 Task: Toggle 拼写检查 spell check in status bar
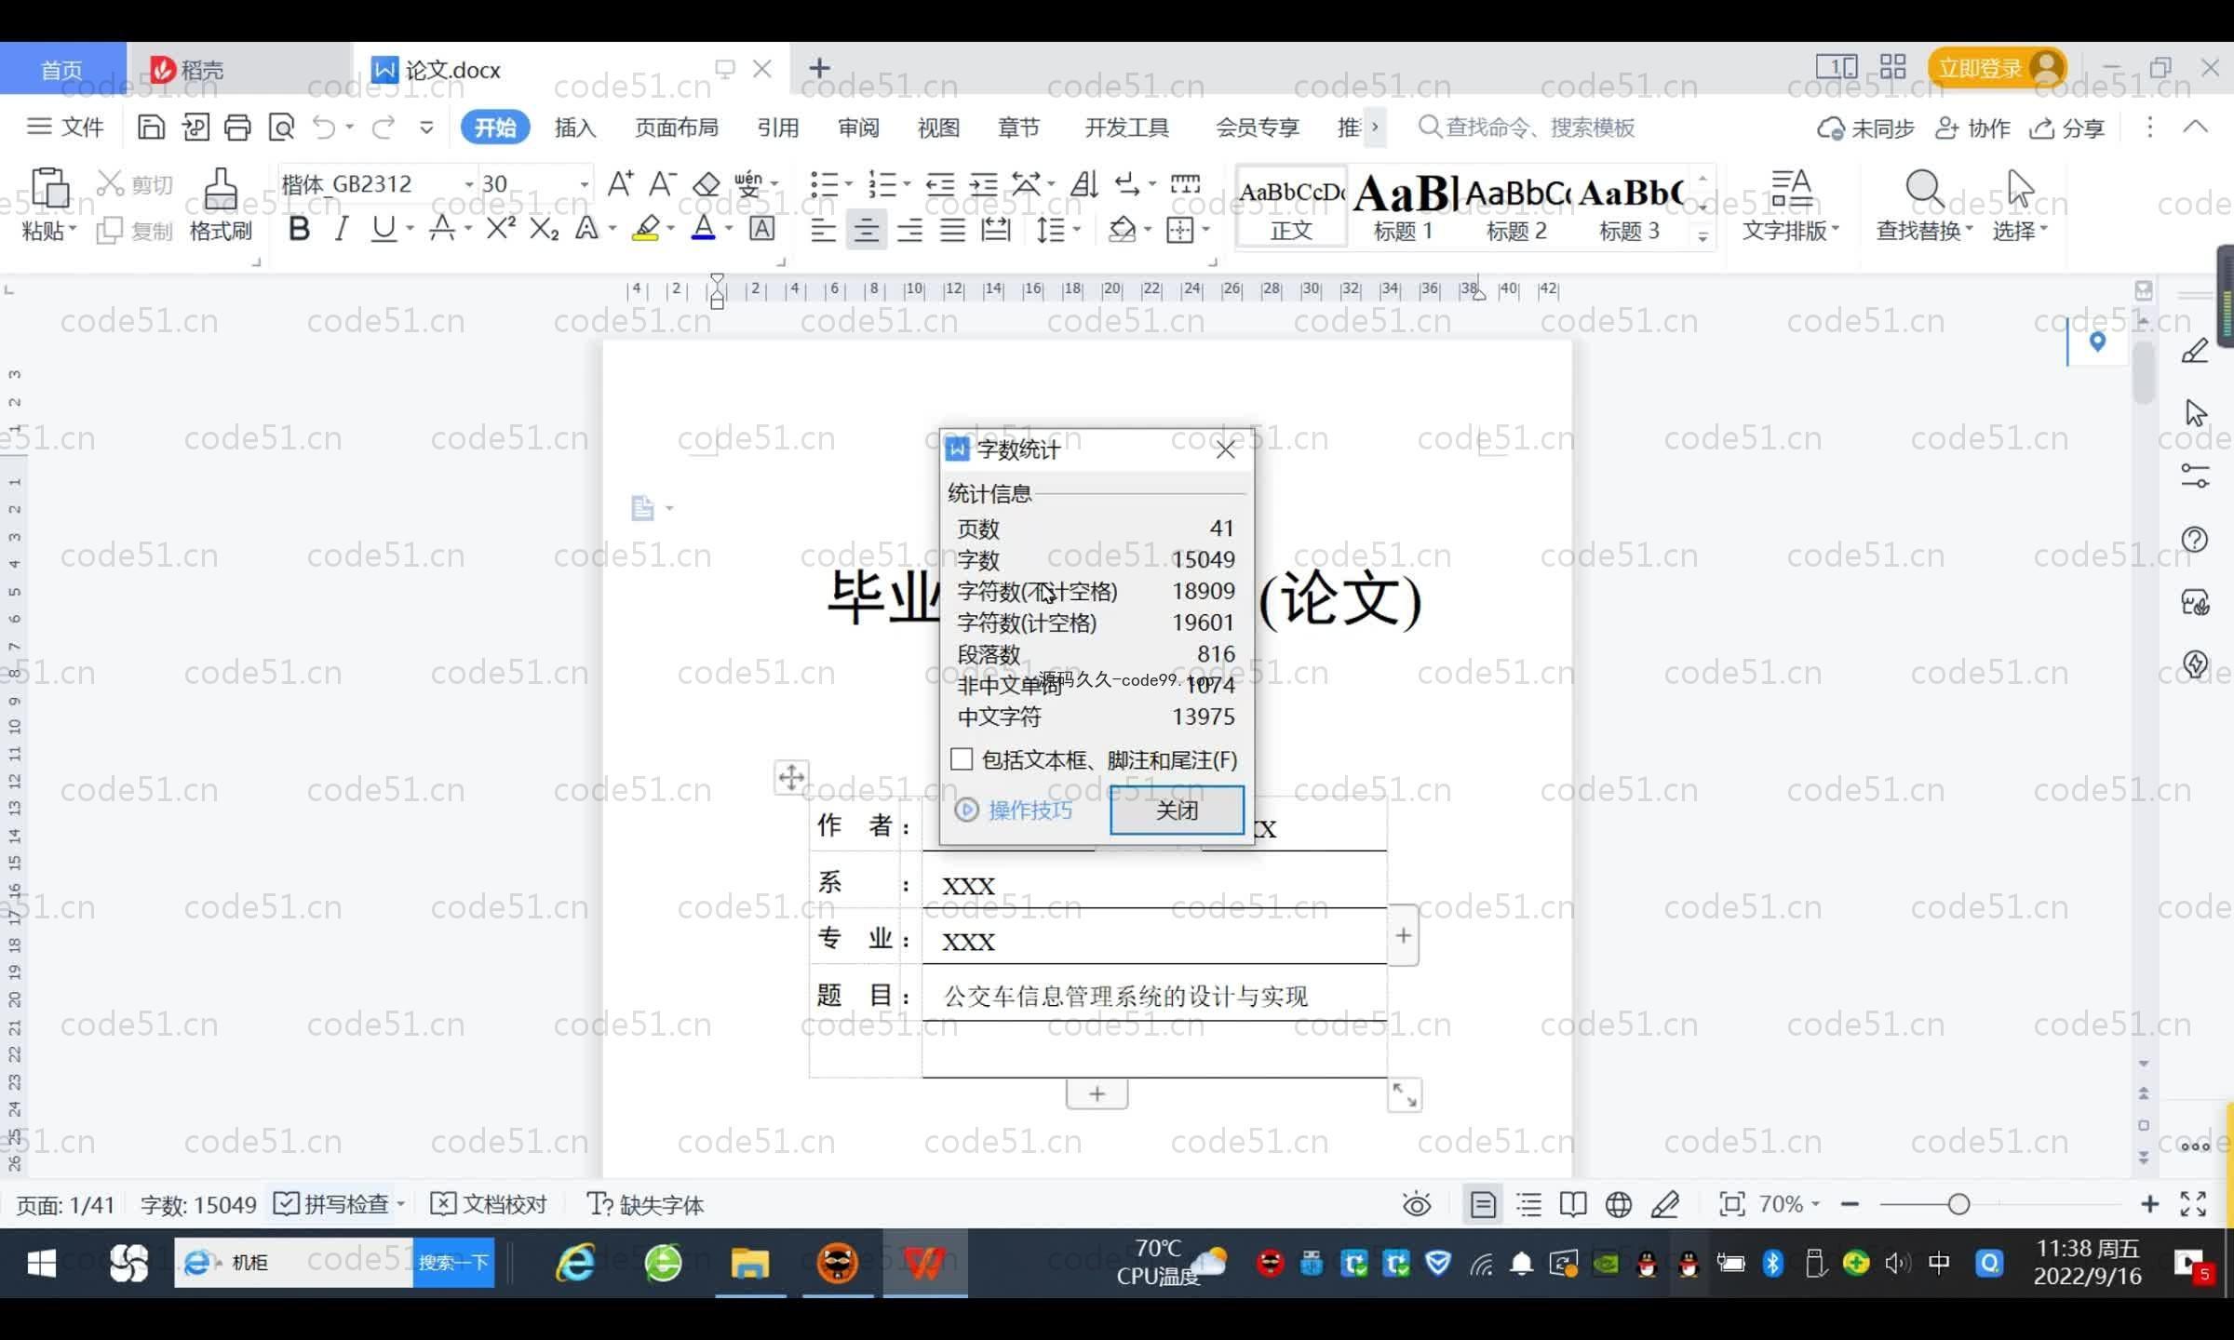click(x=333, y=1204)
